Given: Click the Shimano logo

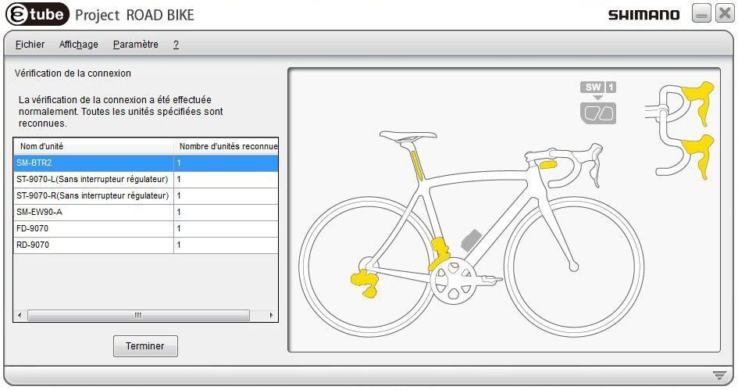Looking at the screenshot, I should [x=644, y=15].
